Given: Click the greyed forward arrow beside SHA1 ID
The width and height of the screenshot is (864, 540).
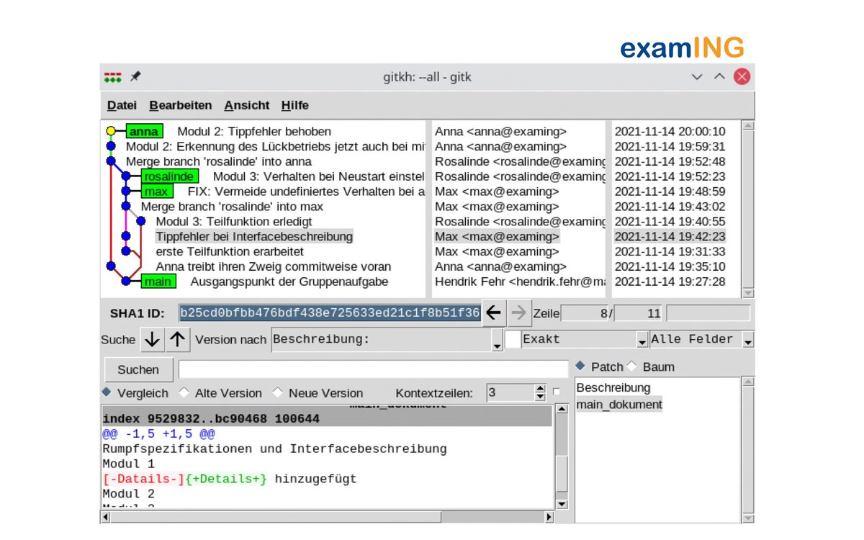Looking at the screenshot, I should [518, 313].
